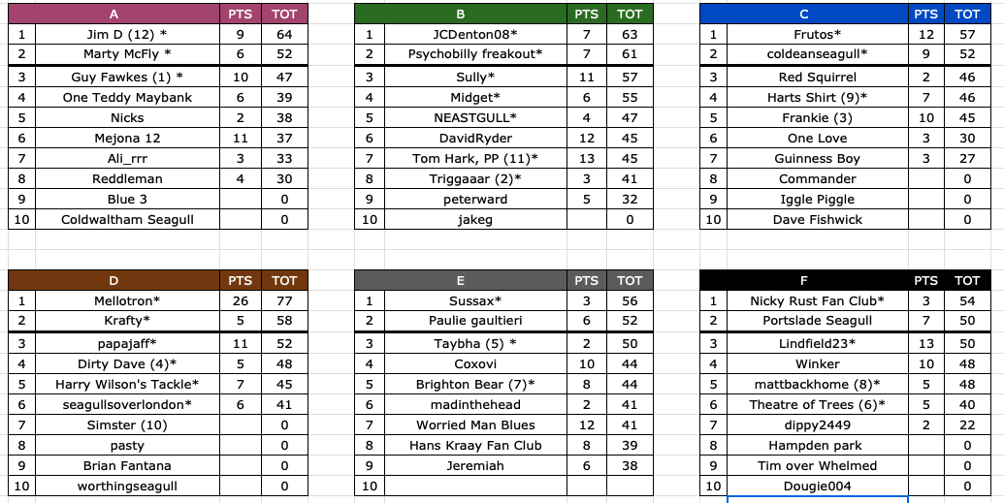Click the Worried Man Blues cell

point(475,424)
